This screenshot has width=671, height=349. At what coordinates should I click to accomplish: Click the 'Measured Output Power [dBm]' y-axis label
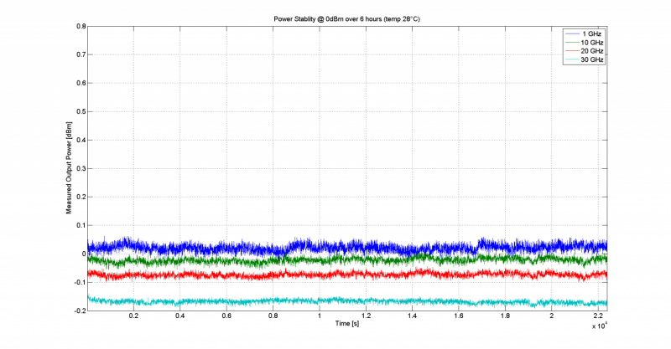pyautogui.click(x=70, y=168)
